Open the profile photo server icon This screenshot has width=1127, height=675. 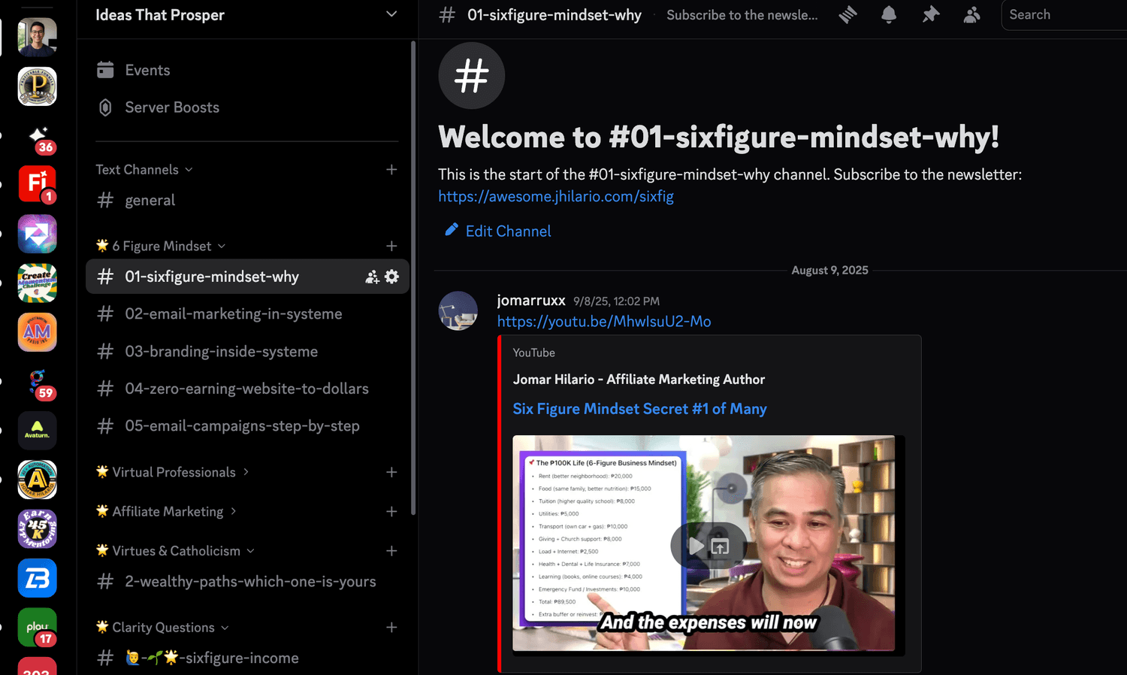tap(37, 37)
